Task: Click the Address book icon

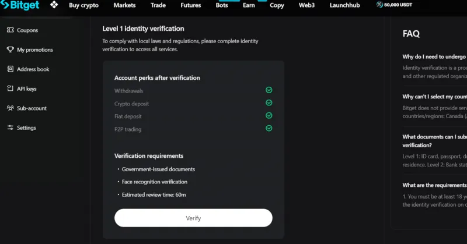Action: click(x=11, y=69)
